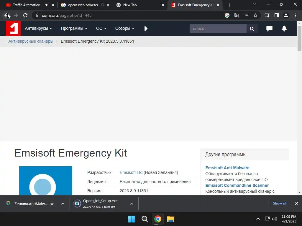Viewport: 302px width, 226px height.
Task: Click the magnifier search button on site
Action: click(x=252, y=29)
